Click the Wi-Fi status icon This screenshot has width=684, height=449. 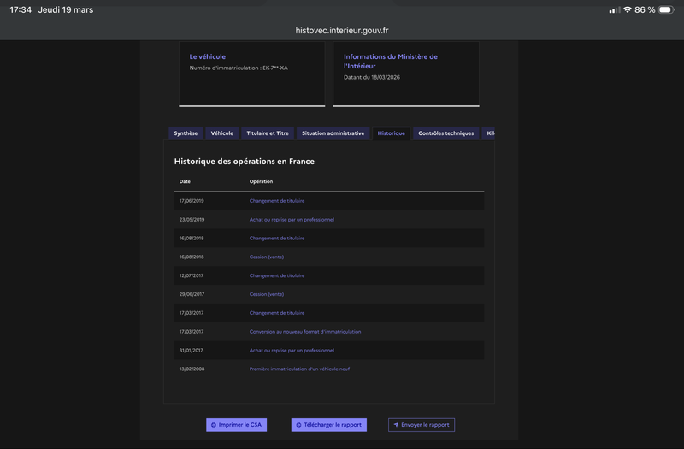(x=627, y=10)
